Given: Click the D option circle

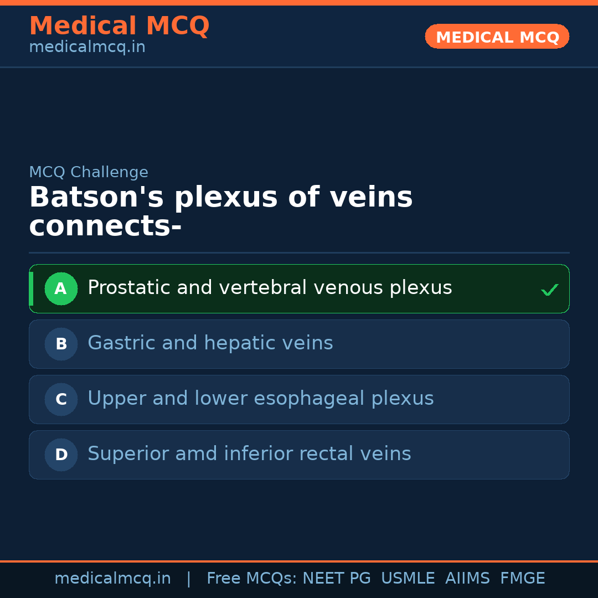Looking at the screenshot, I should tap(61, 455).
